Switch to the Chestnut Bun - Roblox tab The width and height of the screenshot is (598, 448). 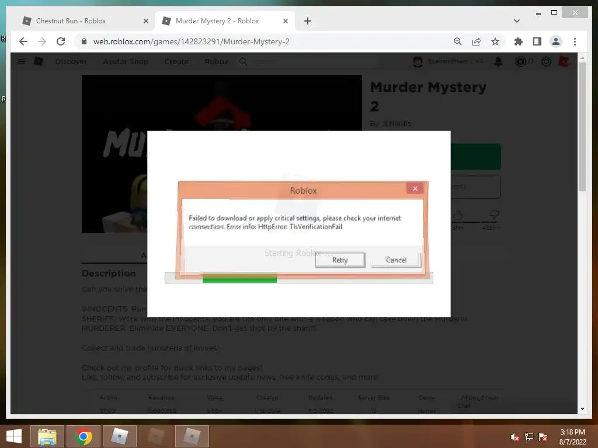(85, 21)
